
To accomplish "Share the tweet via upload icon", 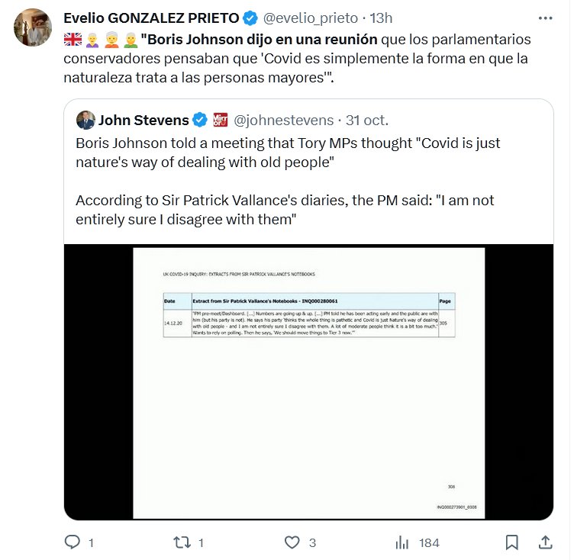I will pyautogui.click(x=546, y=542).
